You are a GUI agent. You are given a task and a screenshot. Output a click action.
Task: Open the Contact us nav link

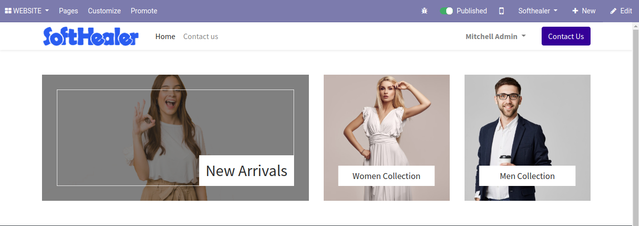(x=201, y=37)
